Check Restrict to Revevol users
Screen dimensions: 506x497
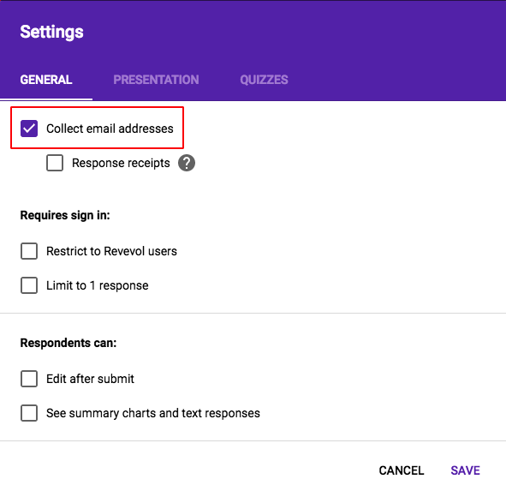click(x=29, y=251)
